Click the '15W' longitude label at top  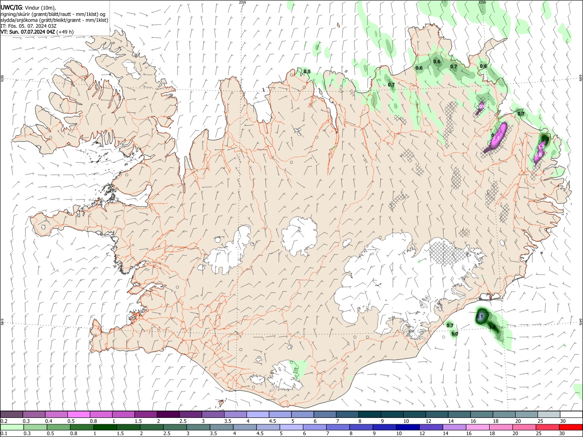[x=482, y=2]
